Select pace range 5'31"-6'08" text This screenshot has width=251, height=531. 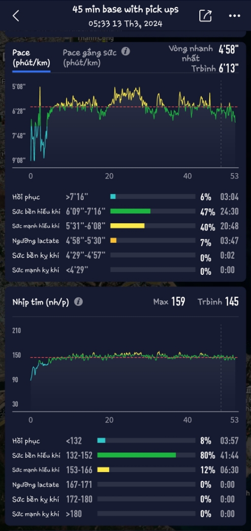[x=86, y=226]
